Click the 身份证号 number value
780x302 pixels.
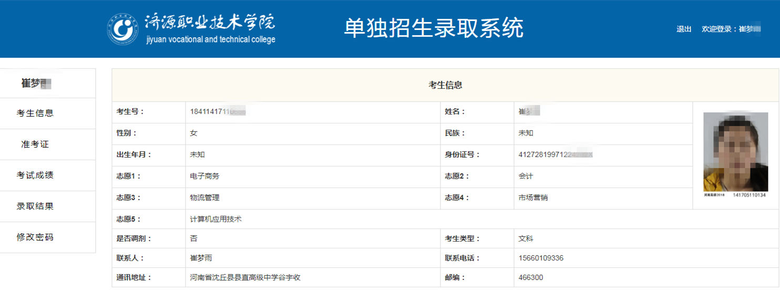pos(556,155)
